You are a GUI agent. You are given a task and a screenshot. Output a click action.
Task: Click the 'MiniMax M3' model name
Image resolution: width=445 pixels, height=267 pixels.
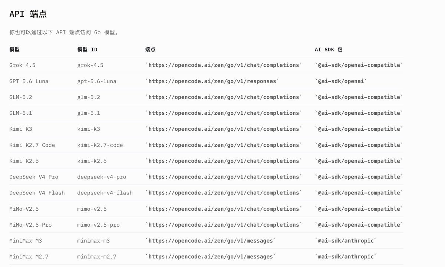[x=26, y=241]
